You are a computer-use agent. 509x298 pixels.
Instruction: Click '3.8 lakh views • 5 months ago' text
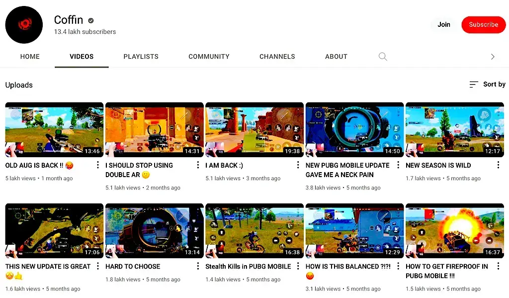pos(343,188)
